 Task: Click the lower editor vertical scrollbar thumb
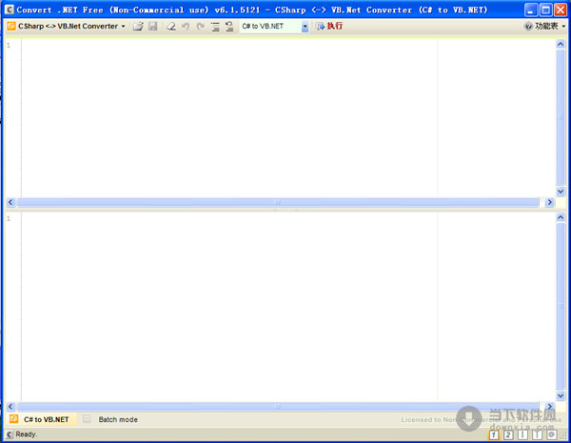[x=561, y=306]
